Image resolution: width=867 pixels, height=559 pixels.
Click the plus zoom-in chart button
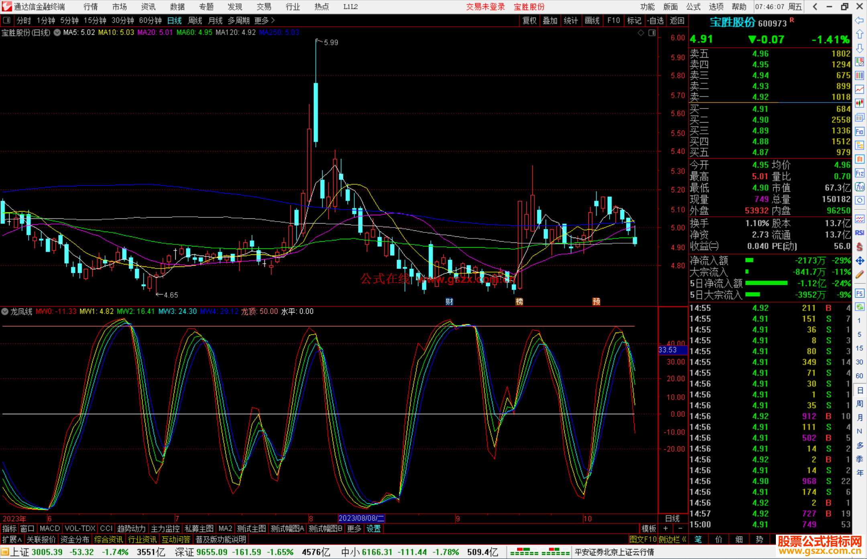pyautogui.click(x=666, y=529)
